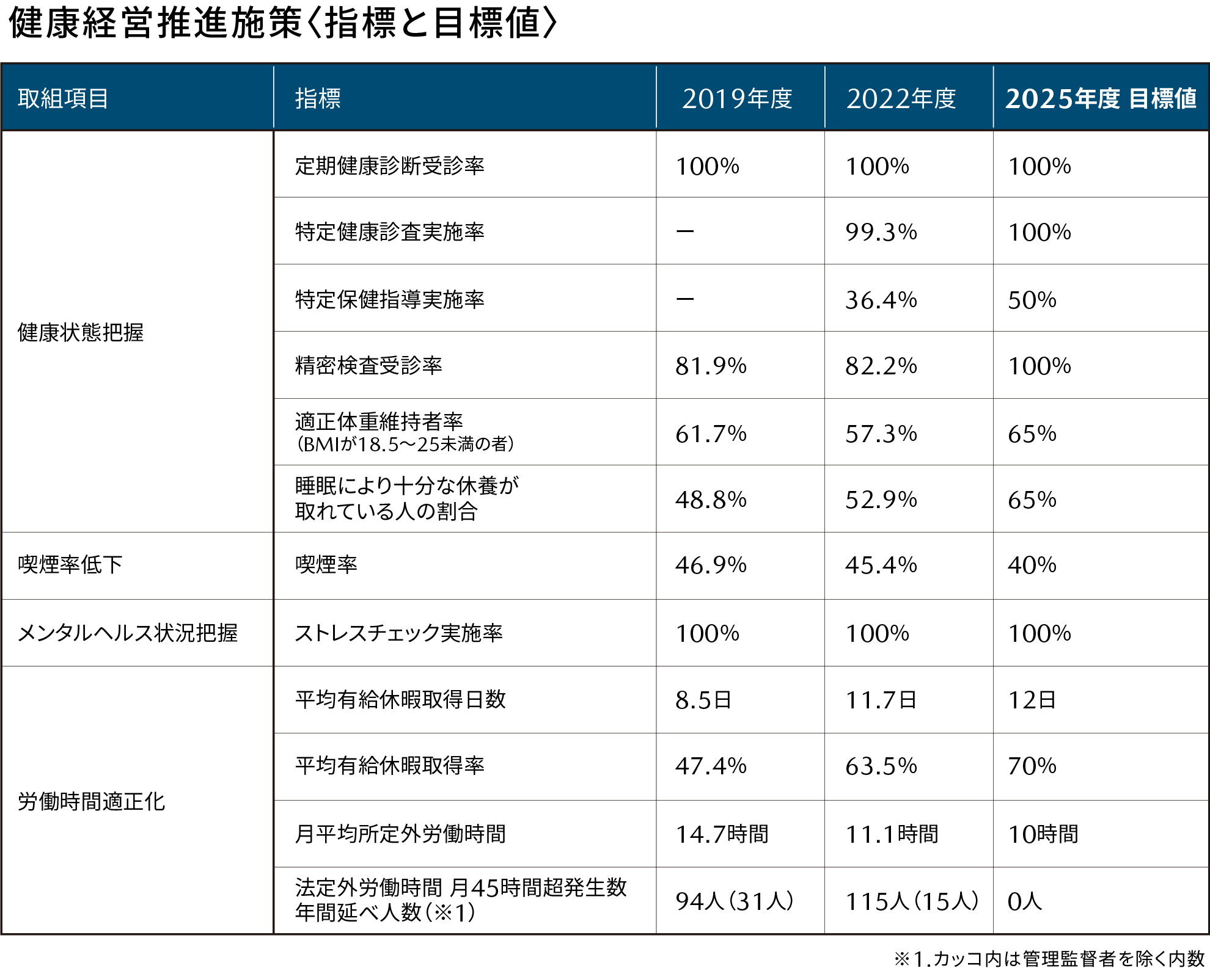Select the 115人(15人) value
This screenshot has width=1210, height=971.
coord(913,901)
